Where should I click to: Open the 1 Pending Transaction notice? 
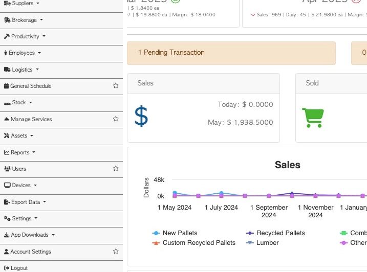tap(171, 53)
